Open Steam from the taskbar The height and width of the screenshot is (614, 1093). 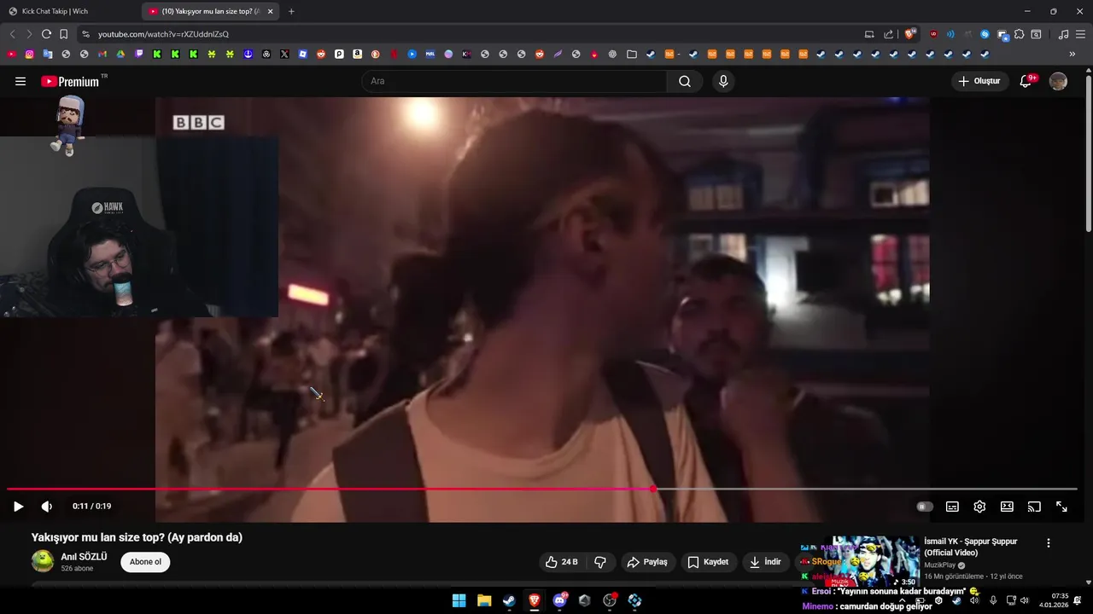[x=509, y=600]
